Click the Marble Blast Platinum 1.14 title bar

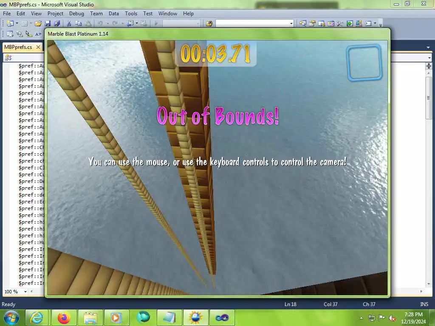[x=217, y=34]
